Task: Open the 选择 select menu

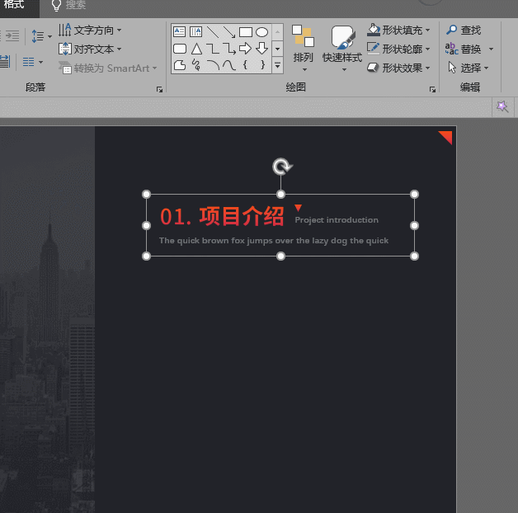Action: pos(468,68)
